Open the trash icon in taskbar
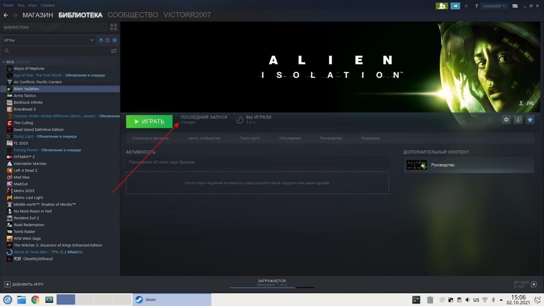Image resolution: width=544 pixels, height=306 pixels. pyautogui.click(x=430, y=300)
